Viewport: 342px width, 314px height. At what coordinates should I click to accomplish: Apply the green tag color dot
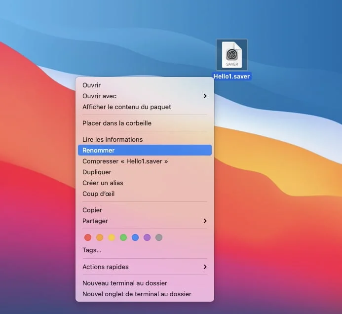123,237
